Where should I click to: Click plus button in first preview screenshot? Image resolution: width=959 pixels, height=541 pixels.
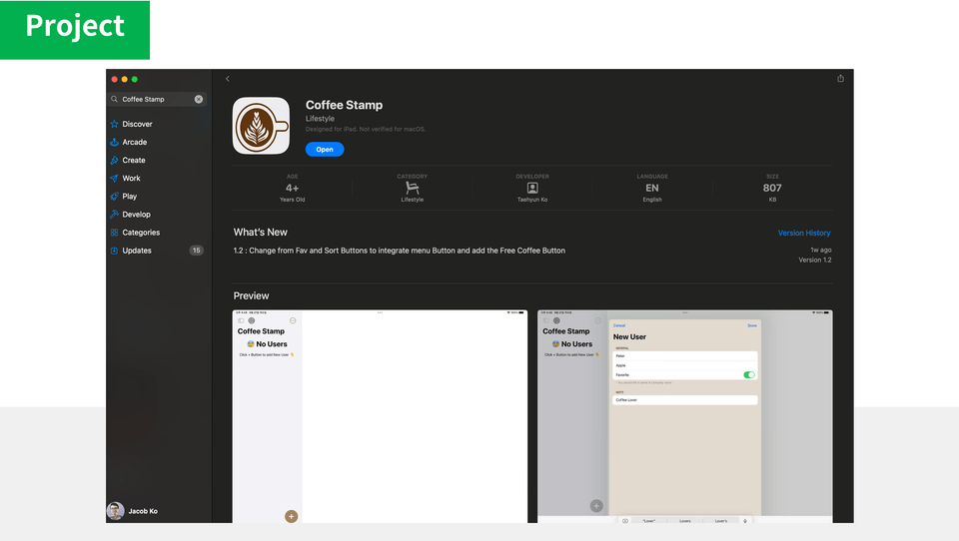(291, 517)
